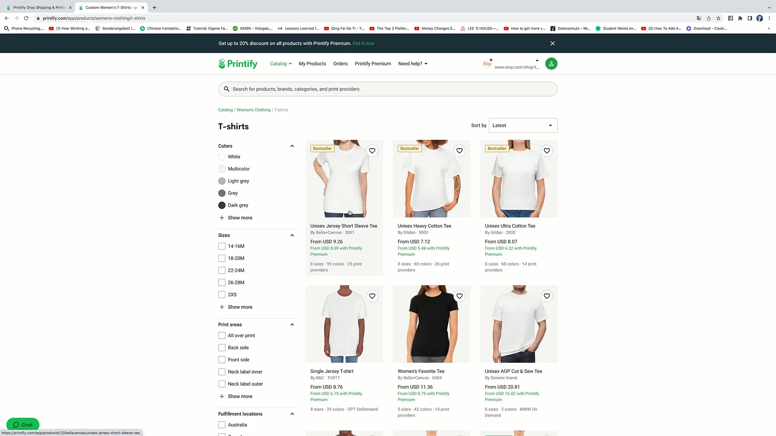
Task: Click the heart icon on Unisex AOP Cut Sew Tee
Action: point(547,296)
